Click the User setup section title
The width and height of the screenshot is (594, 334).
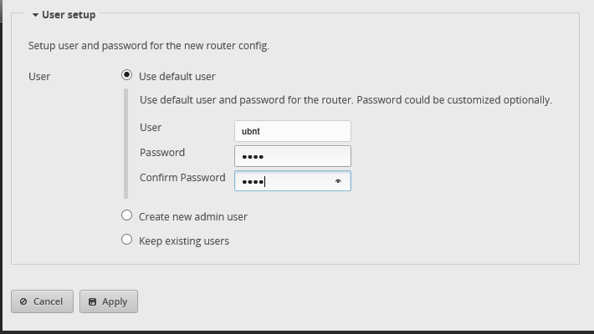pyautogui.click(x=69, y=15)
